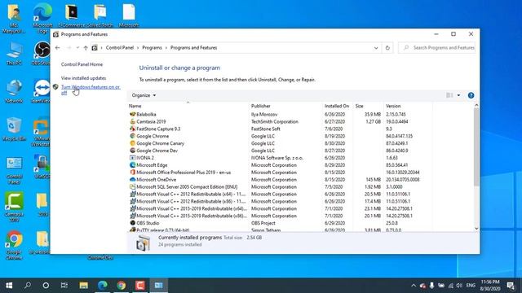Open Task View on the taskbar
The image size is (522, 293).
coord(64,286)
